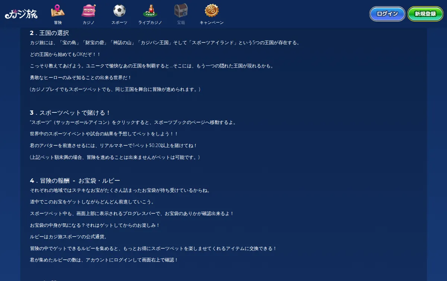This screenshot has height=281, width=447.
Task: Open the カジノ slot machine icon
Action: 89,10
